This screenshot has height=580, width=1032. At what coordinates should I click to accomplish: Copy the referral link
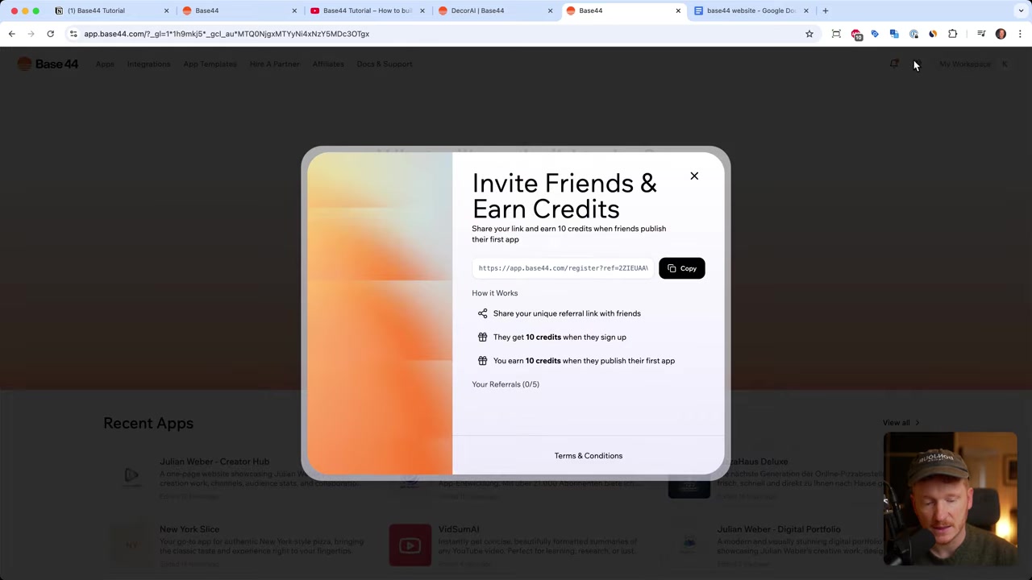[x=682, y=268]
